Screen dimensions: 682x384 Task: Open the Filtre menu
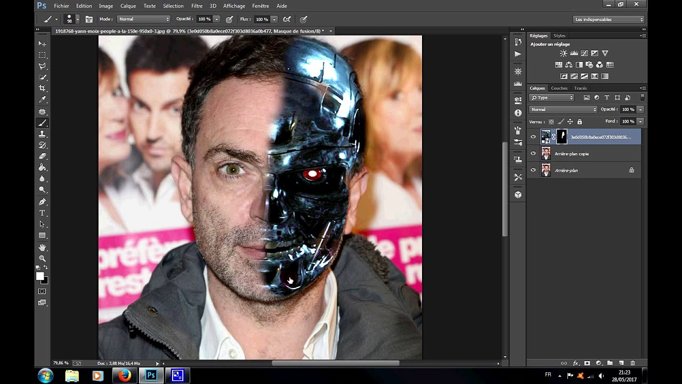coord(197,6)
